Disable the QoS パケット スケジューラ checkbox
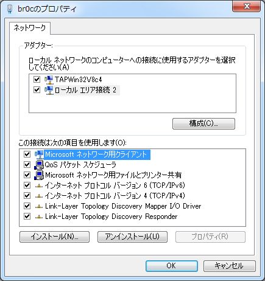Screen dimensions: 265x281 (27, 164)
